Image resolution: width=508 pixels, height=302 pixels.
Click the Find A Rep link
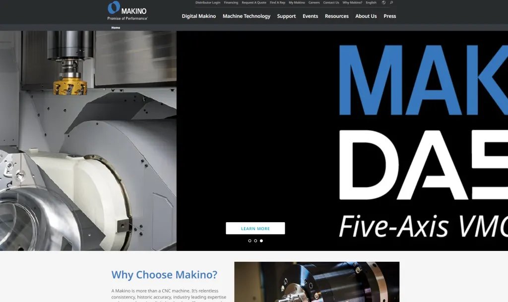277,2
